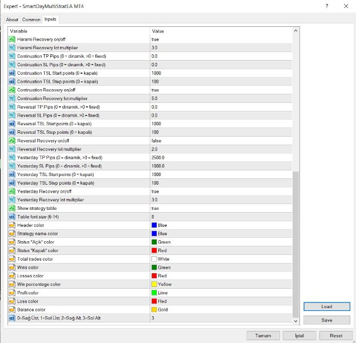Click the true value of Show strategy table
Viewport: 356px width, 343px height.
(x=155, y=208)
